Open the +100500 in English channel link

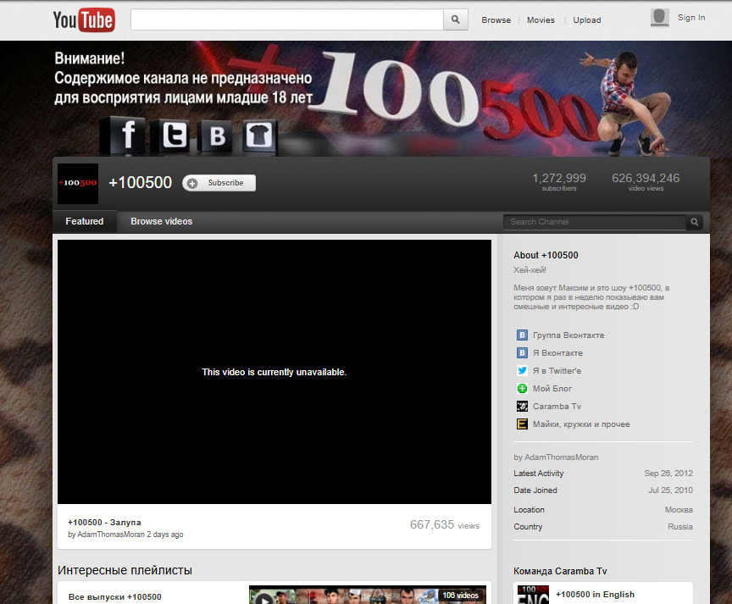click(x=596, y=594)
